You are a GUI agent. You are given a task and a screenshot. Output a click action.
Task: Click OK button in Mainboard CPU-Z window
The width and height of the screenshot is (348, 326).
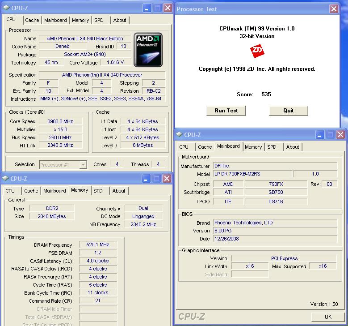(x=328, y=317)
